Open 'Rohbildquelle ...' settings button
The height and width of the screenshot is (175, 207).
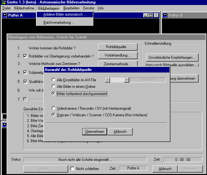click(x=118, y=47)
